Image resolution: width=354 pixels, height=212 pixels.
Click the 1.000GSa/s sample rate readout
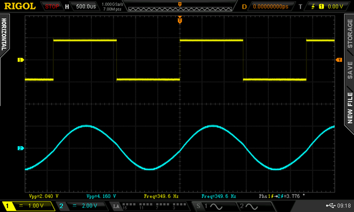112,4
